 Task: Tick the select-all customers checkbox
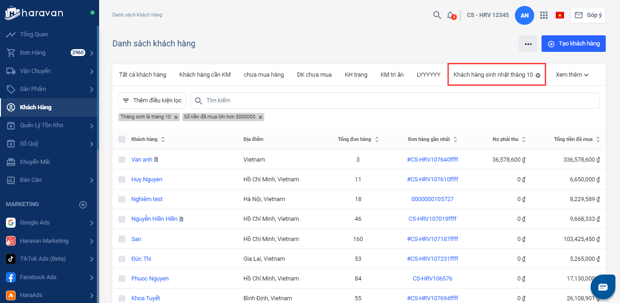pyautogui.click(x=122, y=139)
